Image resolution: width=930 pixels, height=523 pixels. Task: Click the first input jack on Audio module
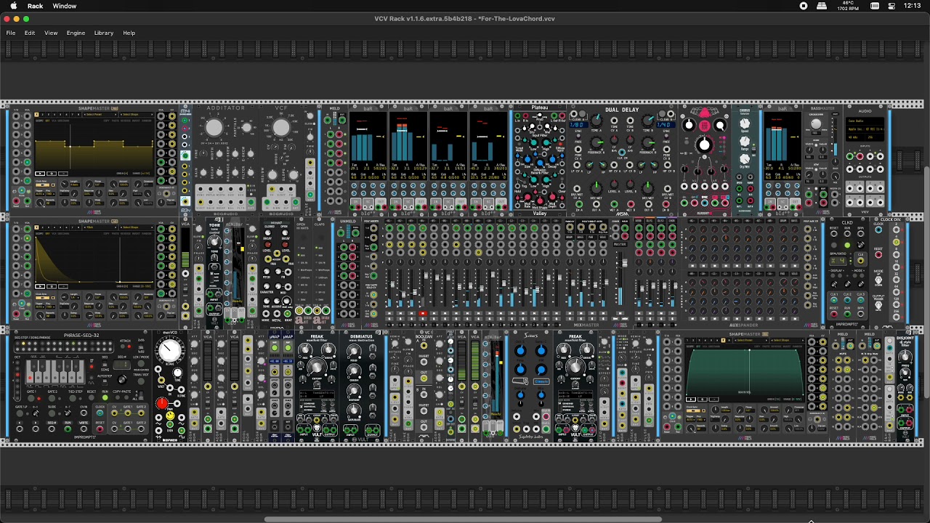(x=851, y=156)
